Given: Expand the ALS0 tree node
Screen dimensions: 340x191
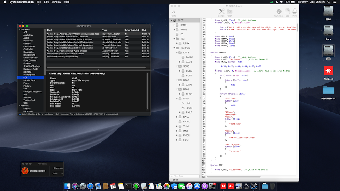Looking at the screenshot, I should [180, 62].
